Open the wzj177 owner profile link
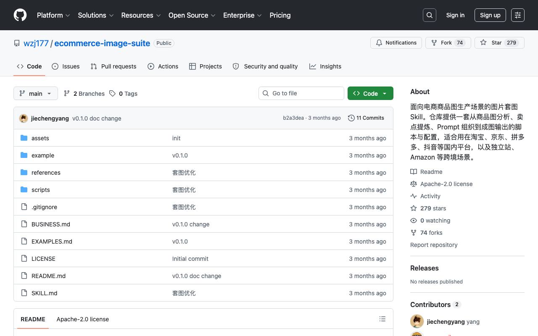The width and height of the screenshot is (538, 336). coord(36,43)
